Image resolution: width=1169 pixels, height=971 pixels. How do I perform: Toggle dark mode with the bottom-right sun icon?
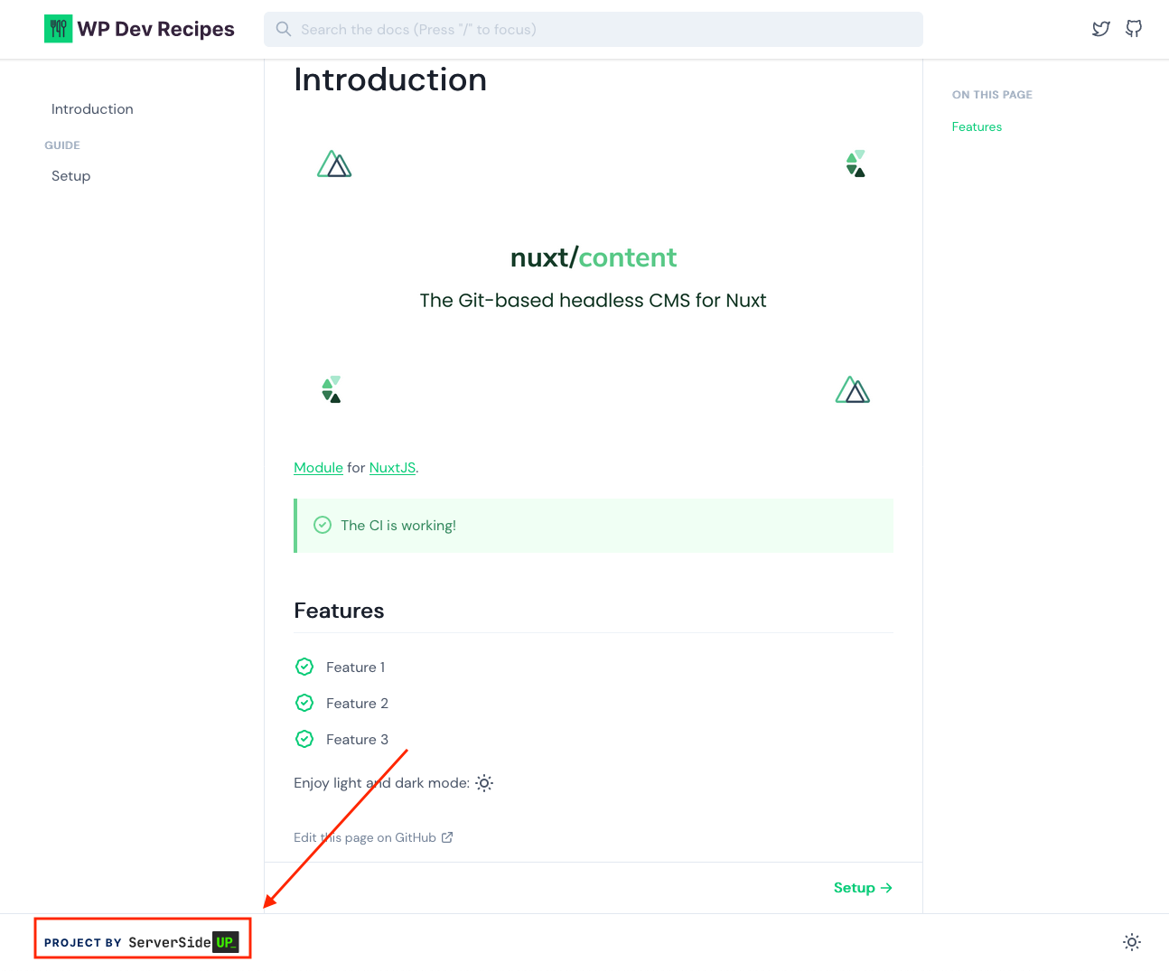pyautogui.click(x=1131, y=942)
